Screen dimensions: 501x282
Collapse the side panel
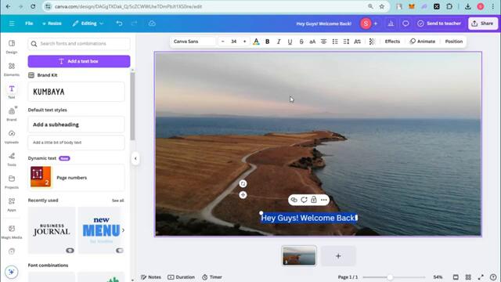click(135, 158)
